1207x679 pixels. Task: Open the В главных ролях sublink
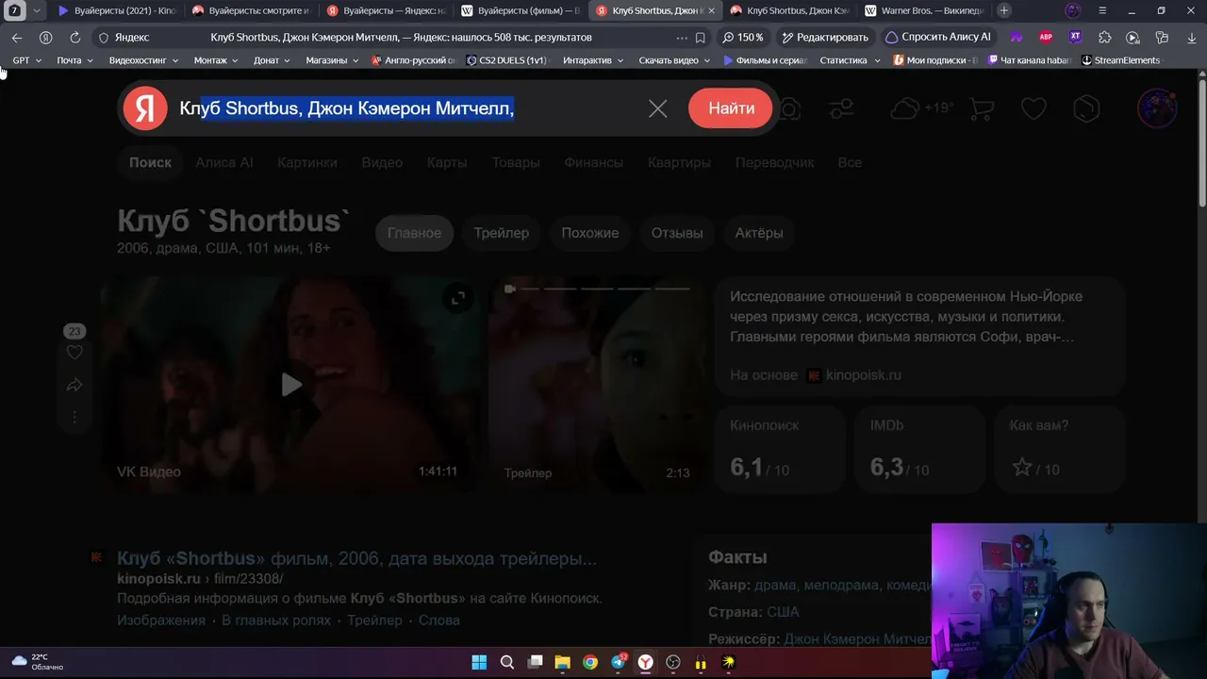tap(276, 620)
